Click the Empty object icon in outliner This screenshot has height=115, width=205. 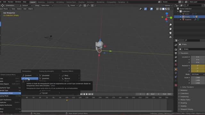click(x=183, y=17)
